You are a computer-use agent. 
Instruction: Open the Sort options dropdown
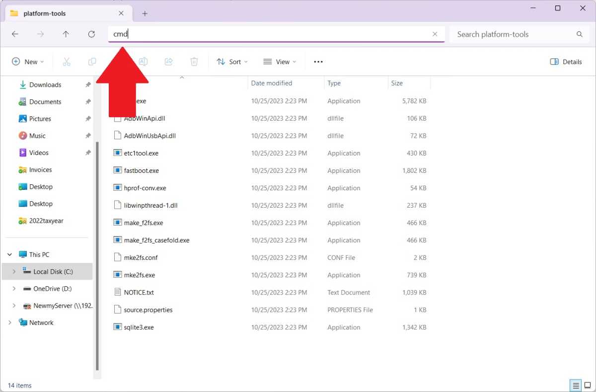point(232,62)
